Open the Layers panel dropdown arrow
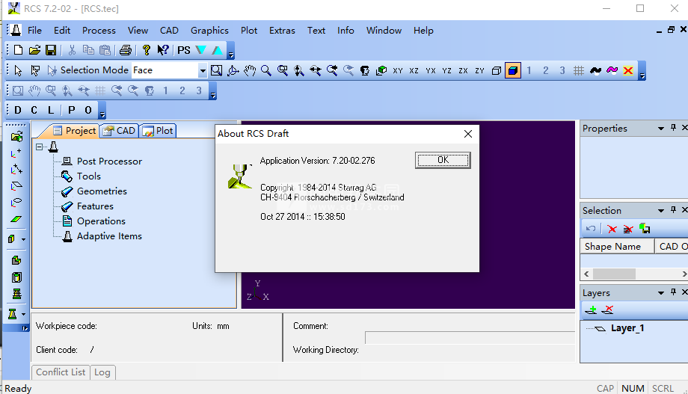The image size is (688, 394). (661, 292)
